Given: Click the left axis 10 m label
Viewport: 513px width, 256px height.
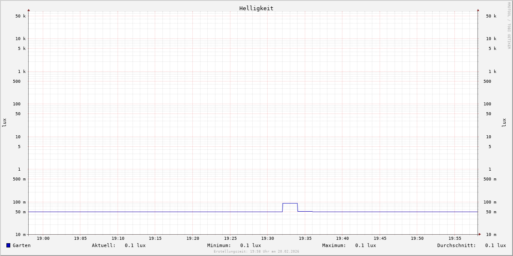Looking at the screenshot, I should (x=21, y=235).
